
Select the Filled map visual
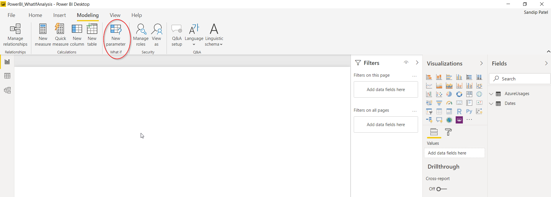click(x=429, y=103)
